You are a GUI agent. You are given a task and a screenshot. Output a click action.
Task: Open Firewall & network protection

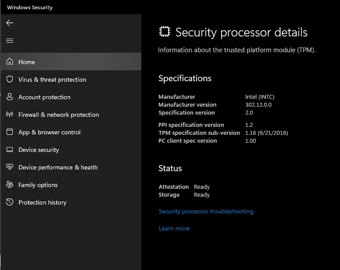[x=71, y=115]
